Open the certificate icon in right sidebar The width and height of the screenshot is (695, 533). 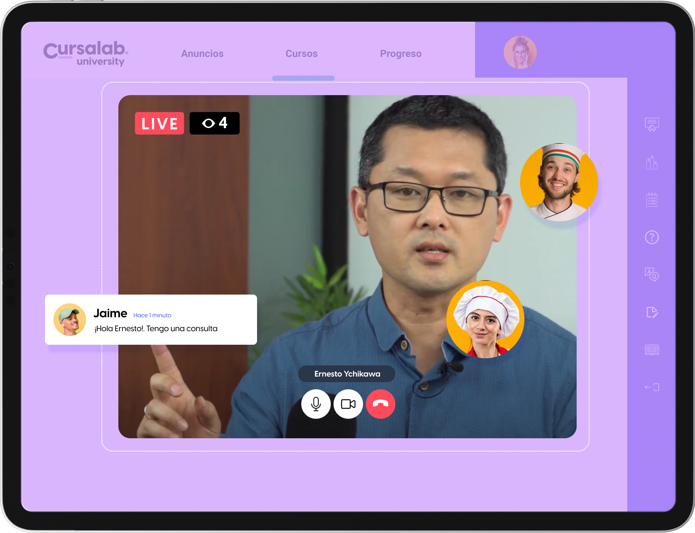(x=652, y=125)
